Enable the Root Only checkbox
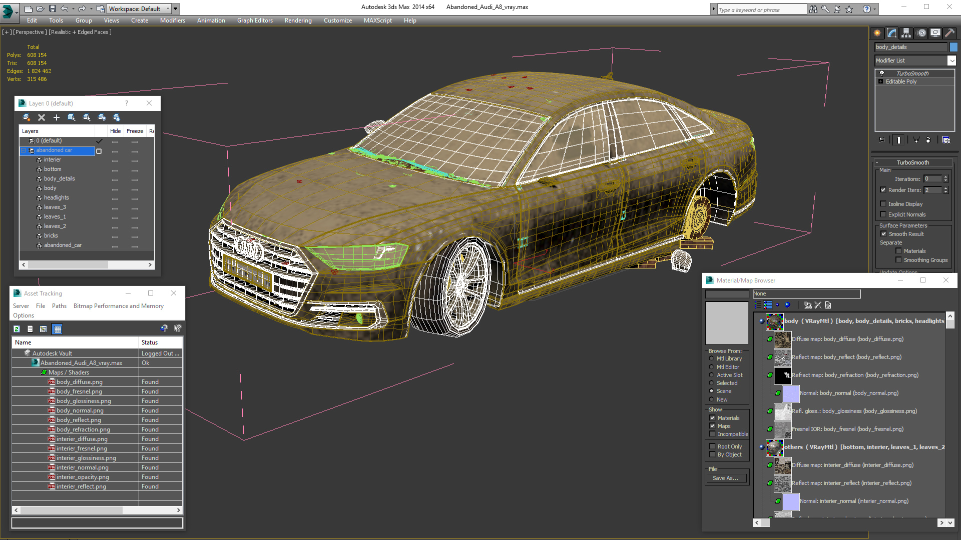Image resolution: width=961 pixels, height=540 pixels. [713, 446]
